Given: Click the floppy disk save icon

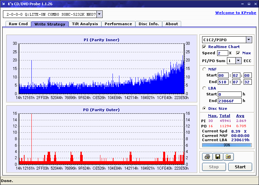Looking at the screenshot, I should [x=217, y=157].
